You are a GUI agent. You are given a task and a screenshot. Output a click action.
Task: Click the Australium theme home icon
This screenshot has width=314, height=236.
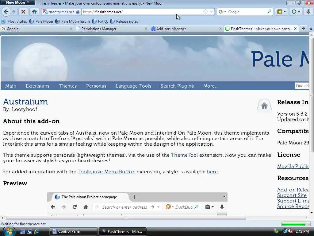click(x=264, y=106)
